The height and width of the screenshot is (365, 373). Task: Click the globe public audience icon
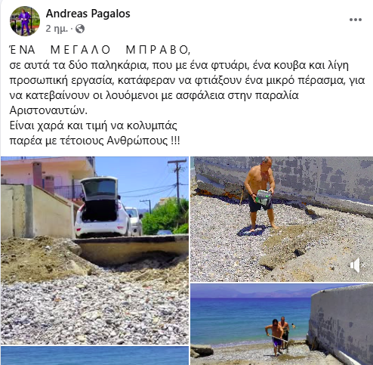coord(80,29)
